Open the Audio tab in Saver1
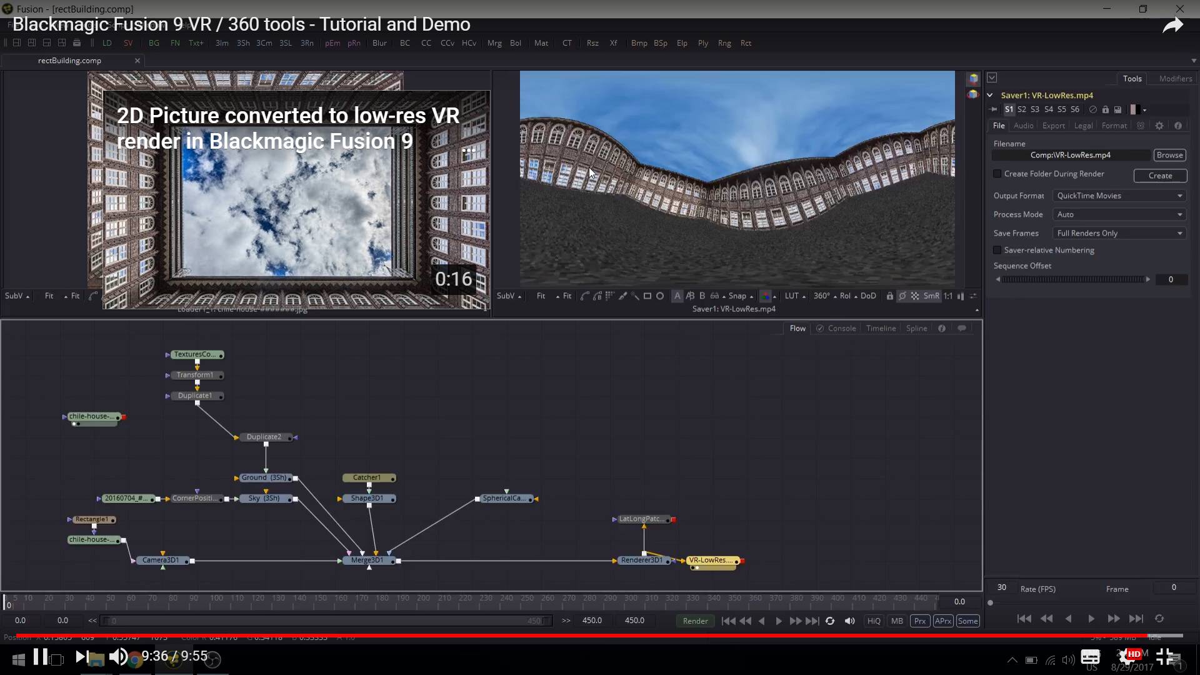This screenshot has height=675, width=1200. click(x=1023, y=126)
